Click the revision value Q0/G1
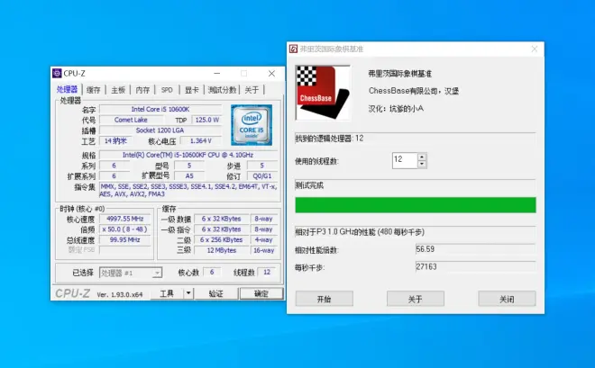595x368 pixels. [262, 176]
